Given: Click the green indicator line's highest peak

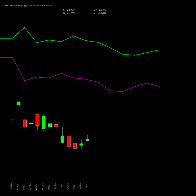Looking at the screenshot, I should (24, 27).
